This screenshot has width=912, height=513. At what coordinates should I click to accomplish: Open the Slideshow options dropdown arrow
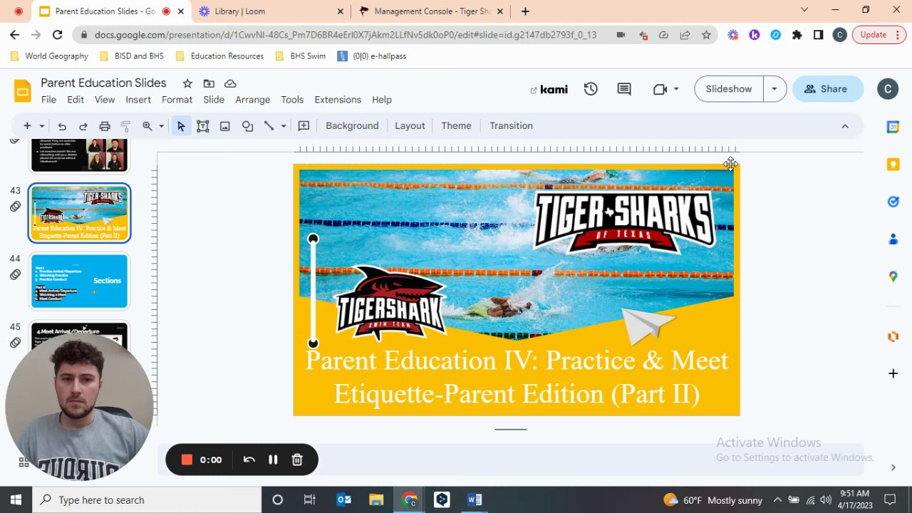coord(774,89)
